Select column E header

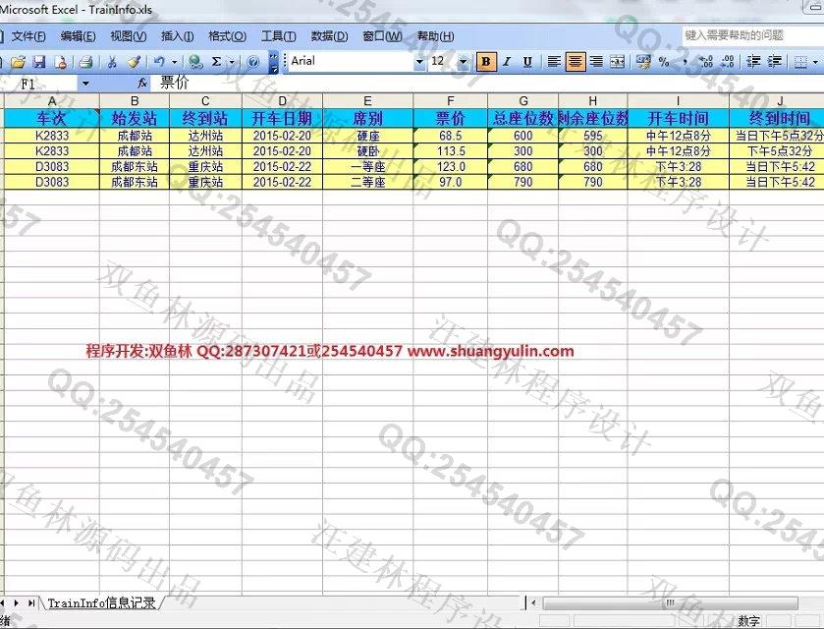[x=367, y=101]
